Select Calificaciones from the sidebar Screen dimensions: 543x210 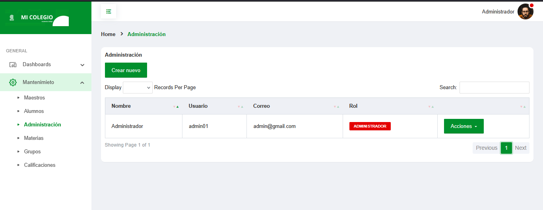point(40,165)
